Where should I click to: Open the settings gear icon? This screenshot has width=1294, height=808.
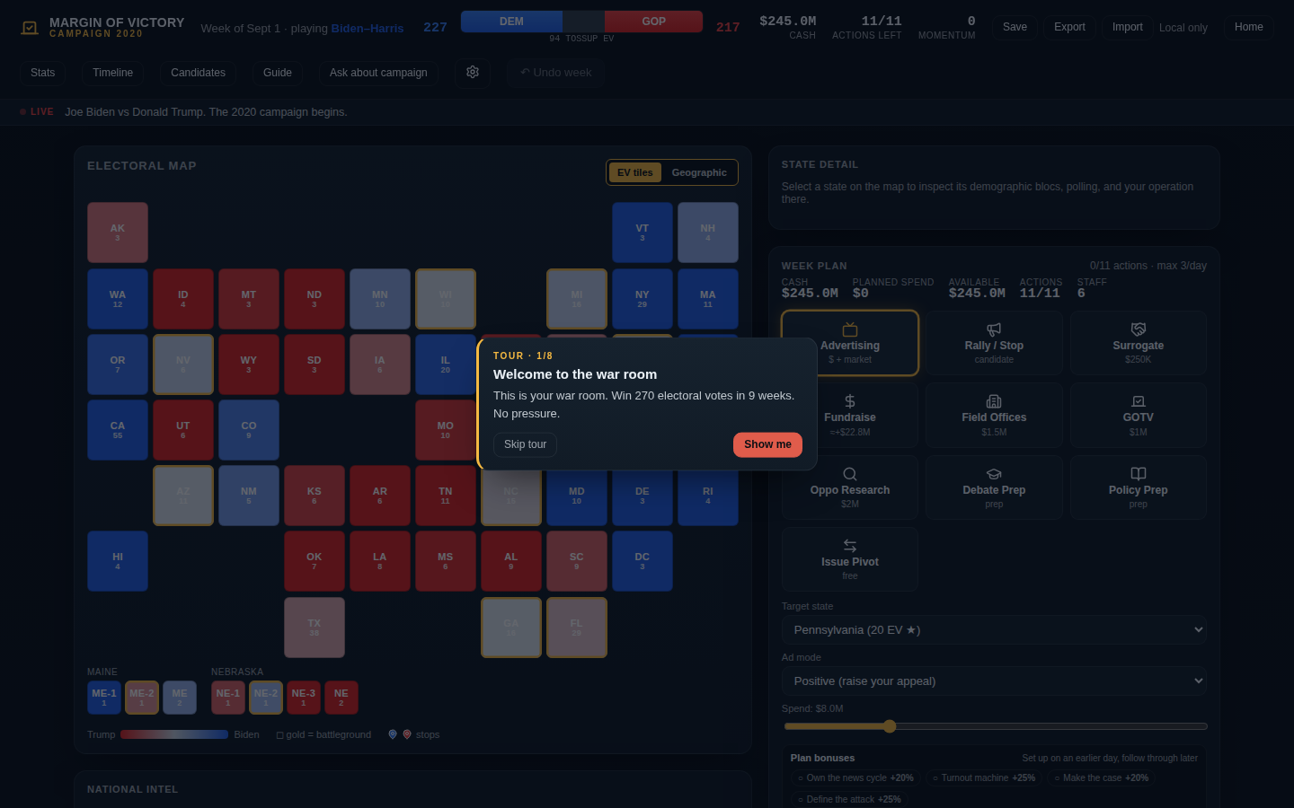tap(473, 72)
